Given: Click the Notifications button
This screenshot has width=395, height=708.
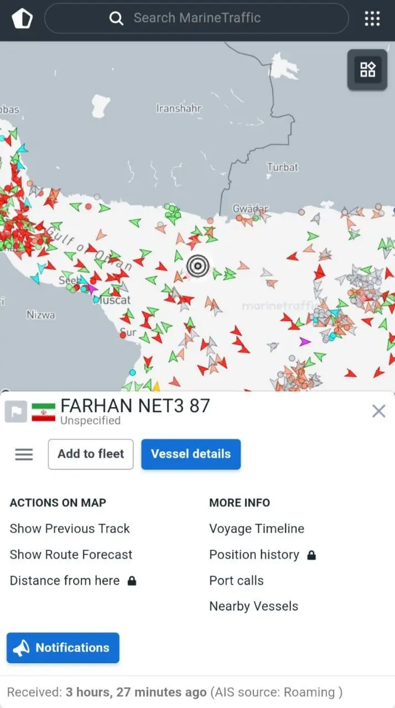Looking at the screenshot, I should coord(63,648).
